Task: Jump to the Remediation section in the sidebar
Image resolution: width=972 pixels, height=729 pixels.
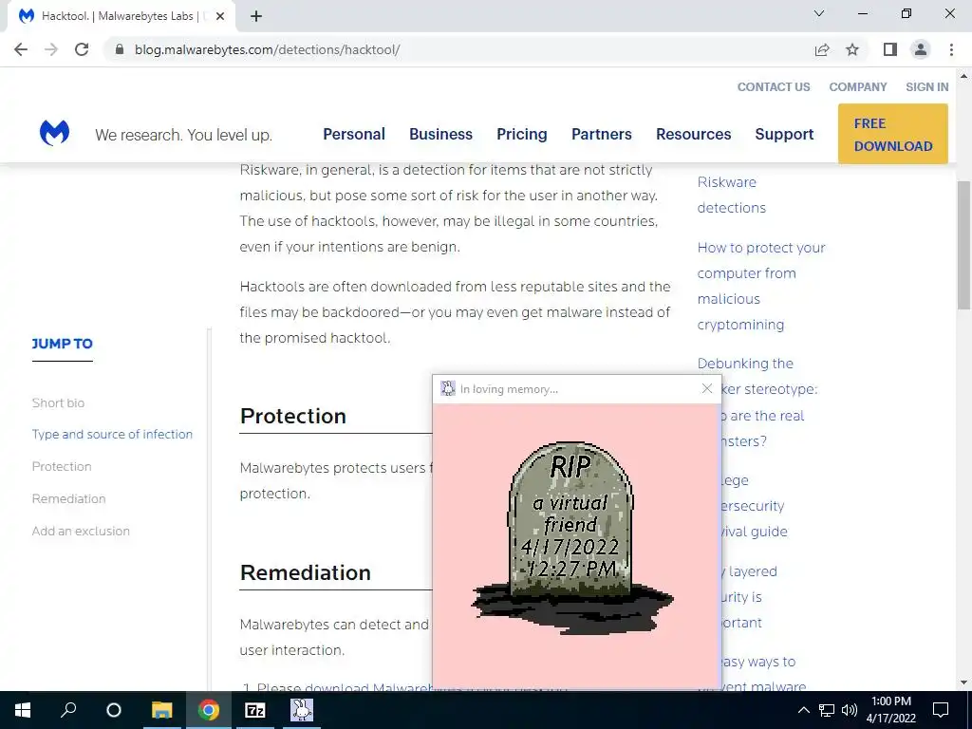Action: 68,499
